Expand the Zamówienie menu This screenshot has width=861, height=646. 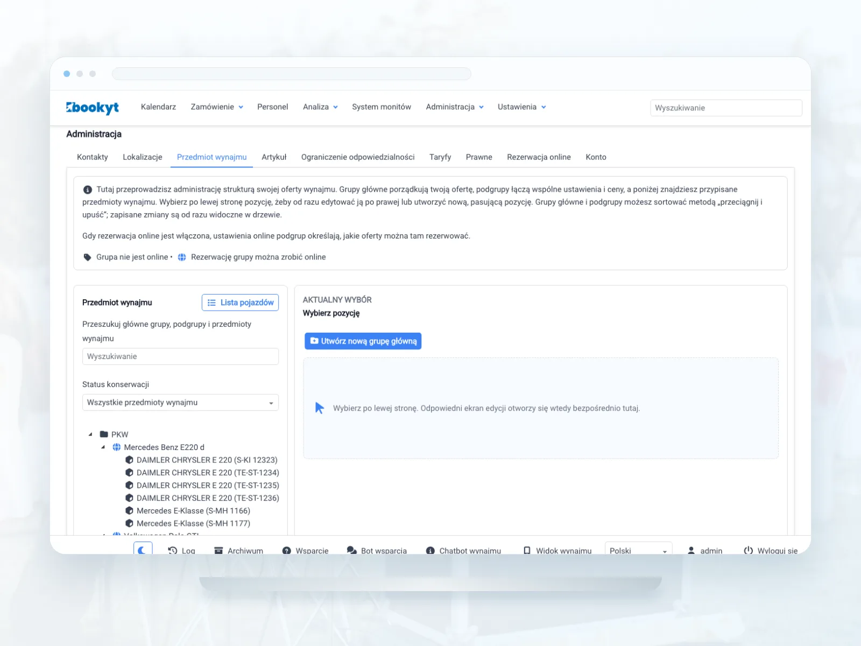point(217,107)
